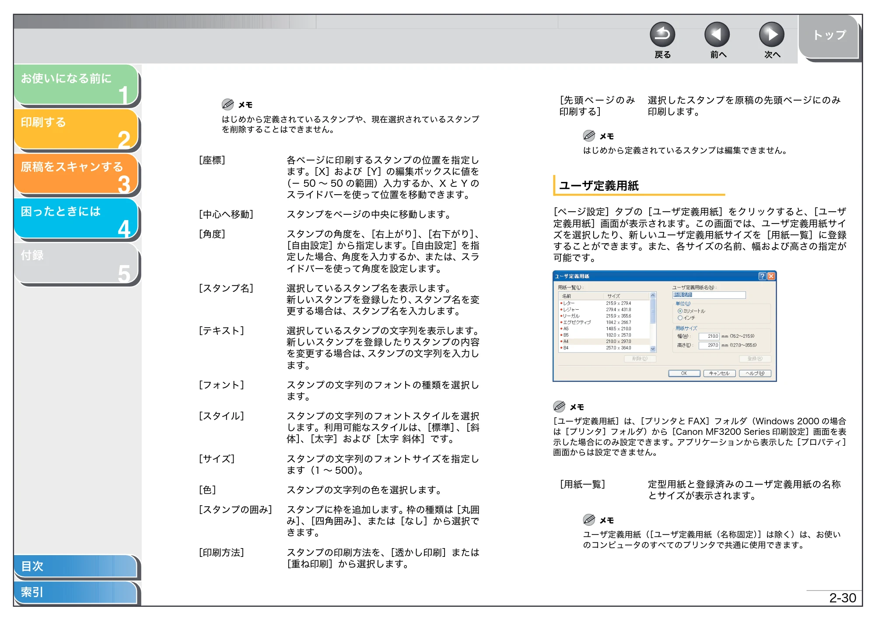The width and height of the screenshot is (875, 619).
Task: Select the レジャー row in paper list
Action: (604, 309)
